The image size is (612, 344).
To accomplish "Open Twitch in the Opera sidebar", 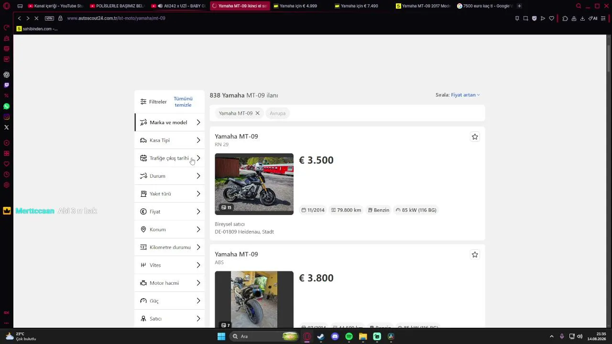I will 7,85.
